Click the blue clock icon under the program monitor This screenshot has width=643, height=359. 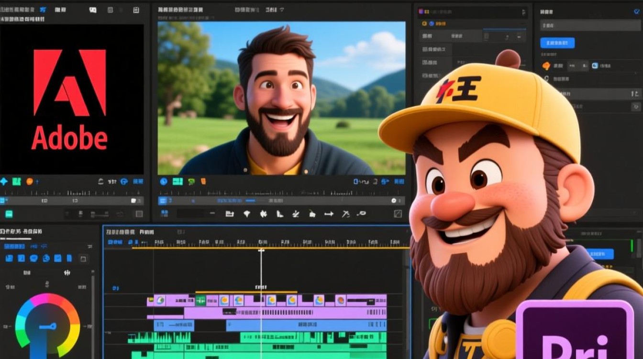164,181
